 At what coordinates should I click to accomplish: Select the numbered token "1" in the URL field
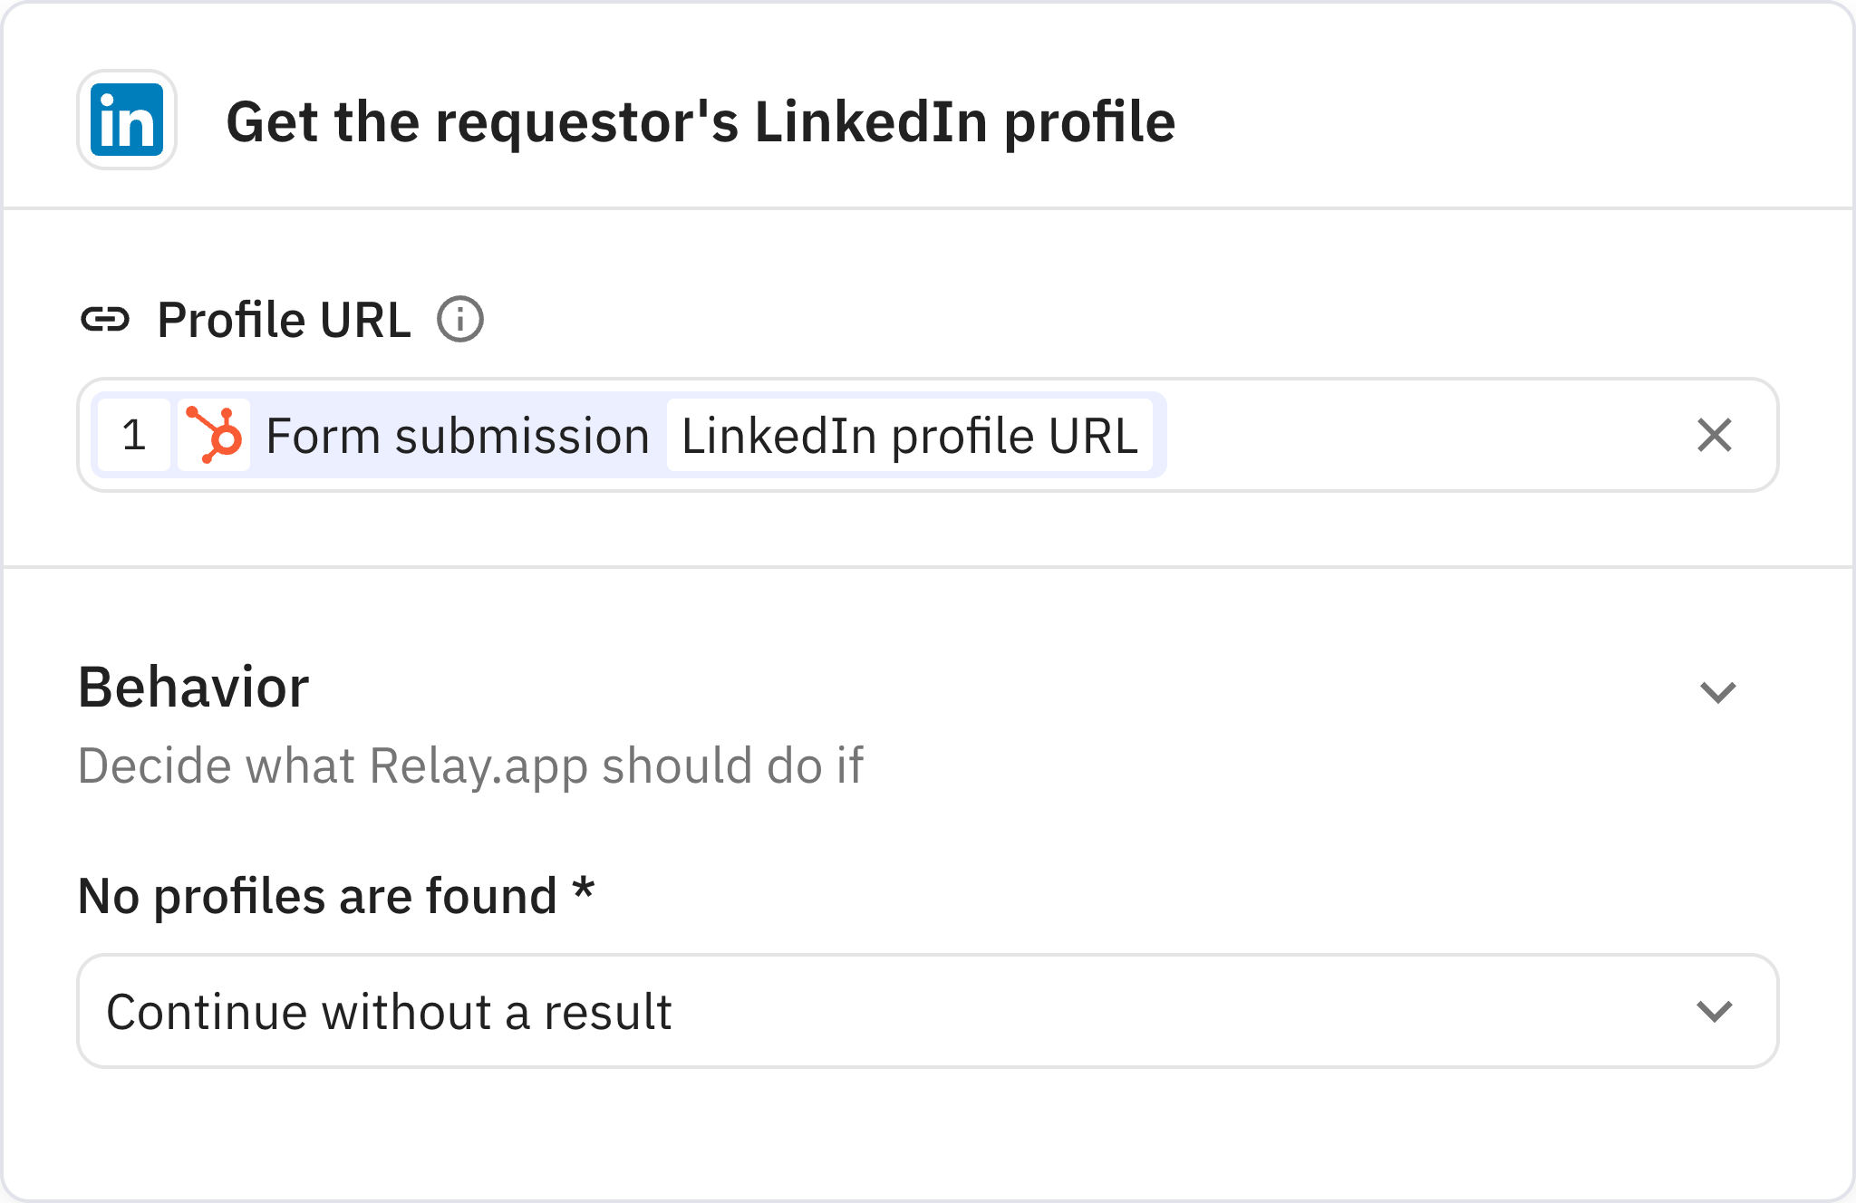pyautogui.click(x=134, y=436)
